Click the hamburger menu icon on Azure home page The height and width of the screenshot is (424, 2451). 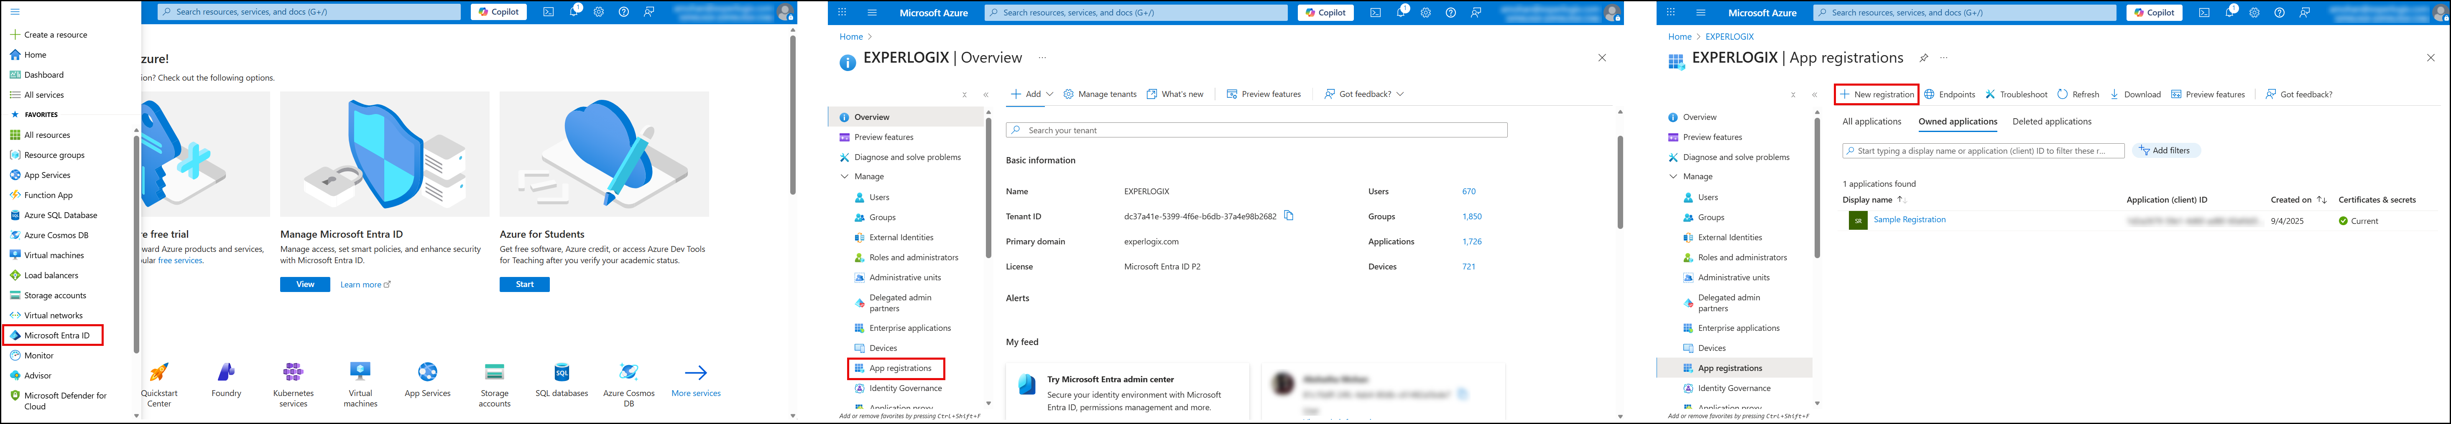pos(14,13)
